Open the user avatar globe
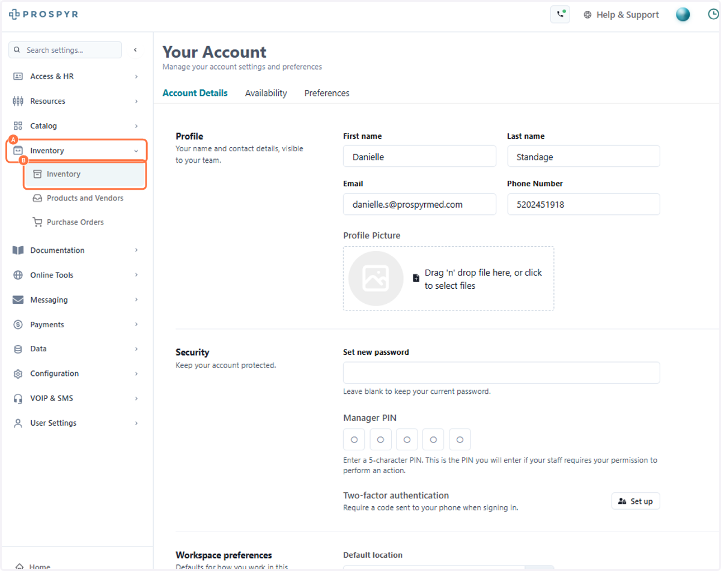The height and width of the screenshot is (571, 721). point(683,14)
